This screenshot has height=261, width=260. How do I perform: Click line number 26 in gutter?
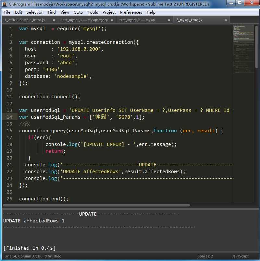point(9,199)
